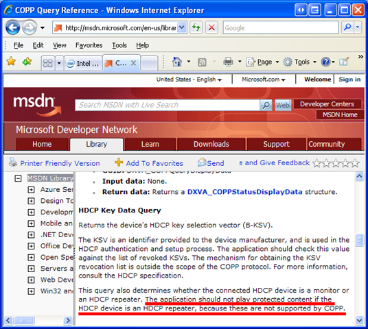368x329 pixels.
Task: Open the Print options dropdown arrow
Action: (240, 62)
